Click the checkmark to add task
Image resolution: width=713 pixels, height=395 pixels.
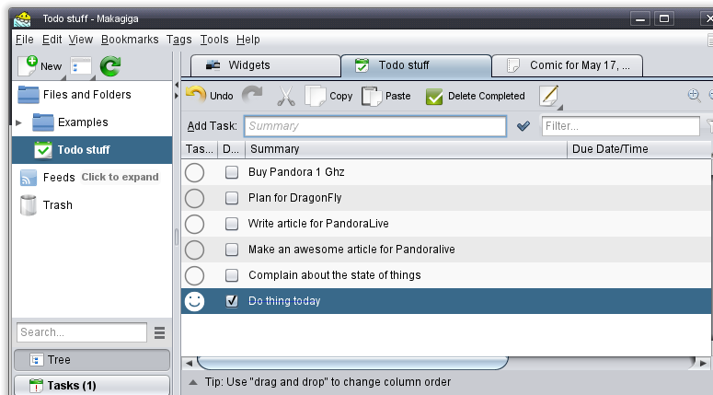523,126
